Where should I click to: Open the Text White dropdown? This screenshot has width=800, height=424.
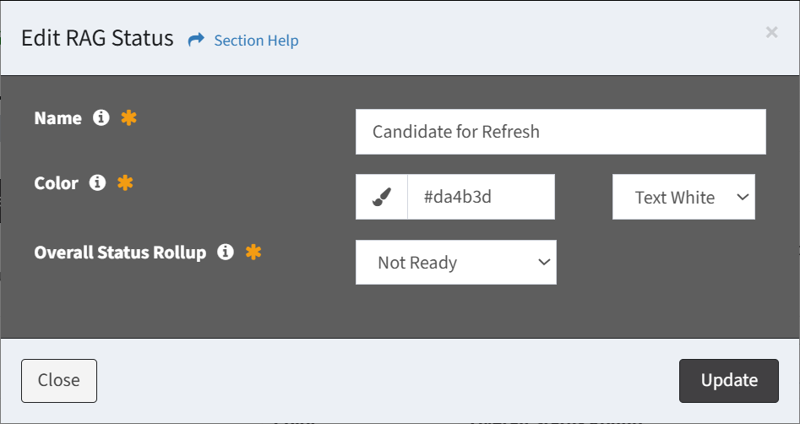pyautogui.click(x=683, y=197)
